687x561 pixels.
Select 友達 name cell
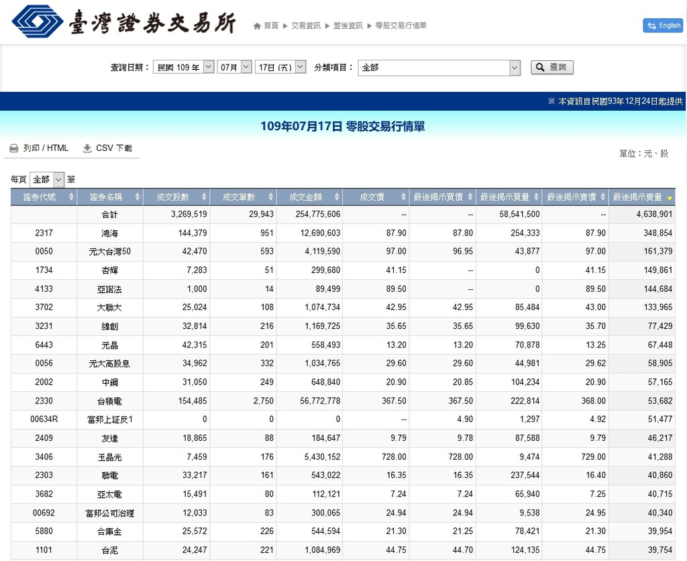[110, 438]
